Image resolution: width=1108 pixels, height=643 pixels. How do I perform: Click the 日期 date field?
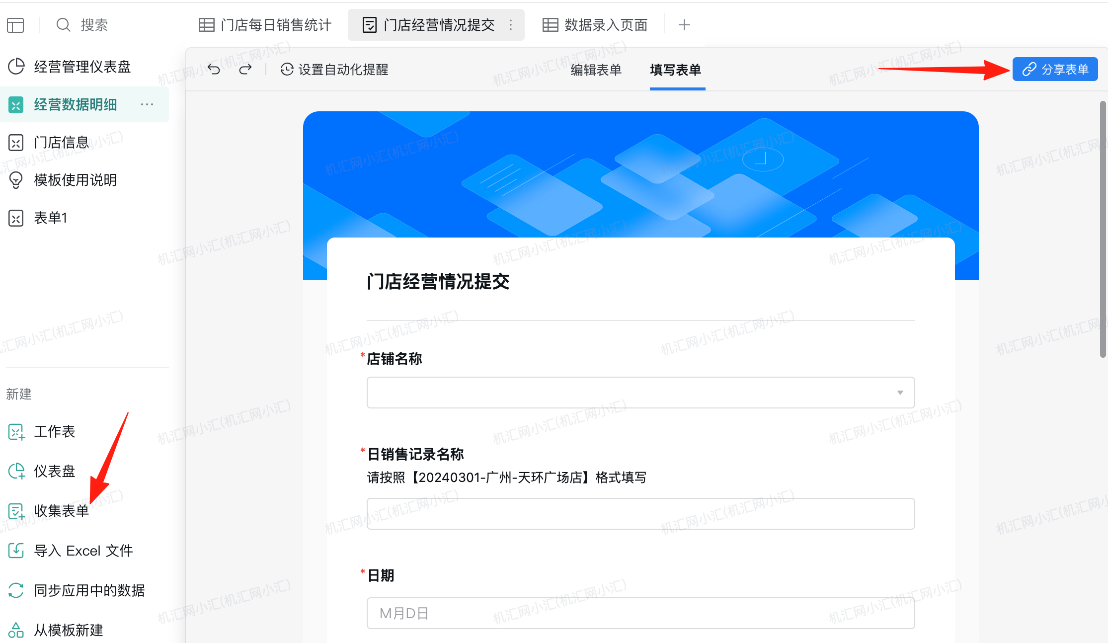[x=640, y=613]
